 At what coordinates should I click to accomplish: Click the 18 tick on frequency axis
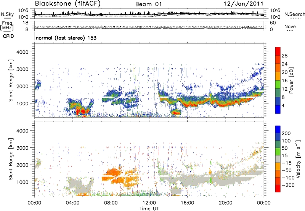click(26, 23)
